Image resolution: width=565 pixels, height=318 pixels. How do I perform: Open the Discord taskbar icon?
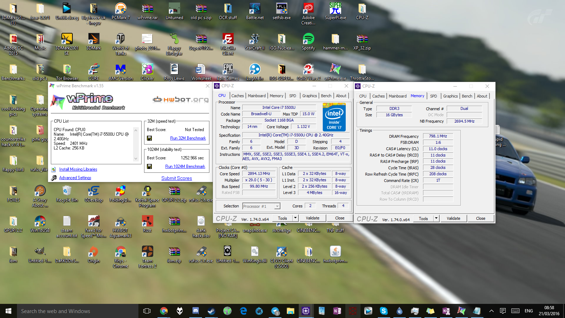[x=195, y=311]
